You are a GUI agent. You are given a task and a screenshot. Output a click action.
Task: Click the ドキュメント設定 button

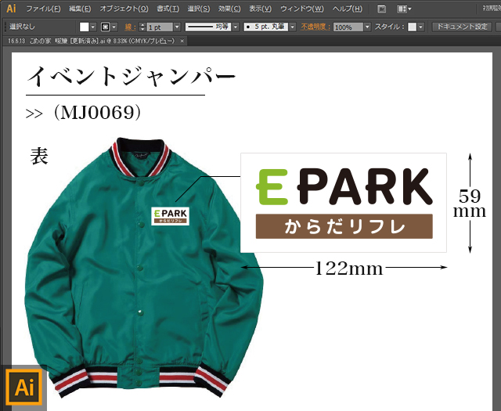point(462,27)
